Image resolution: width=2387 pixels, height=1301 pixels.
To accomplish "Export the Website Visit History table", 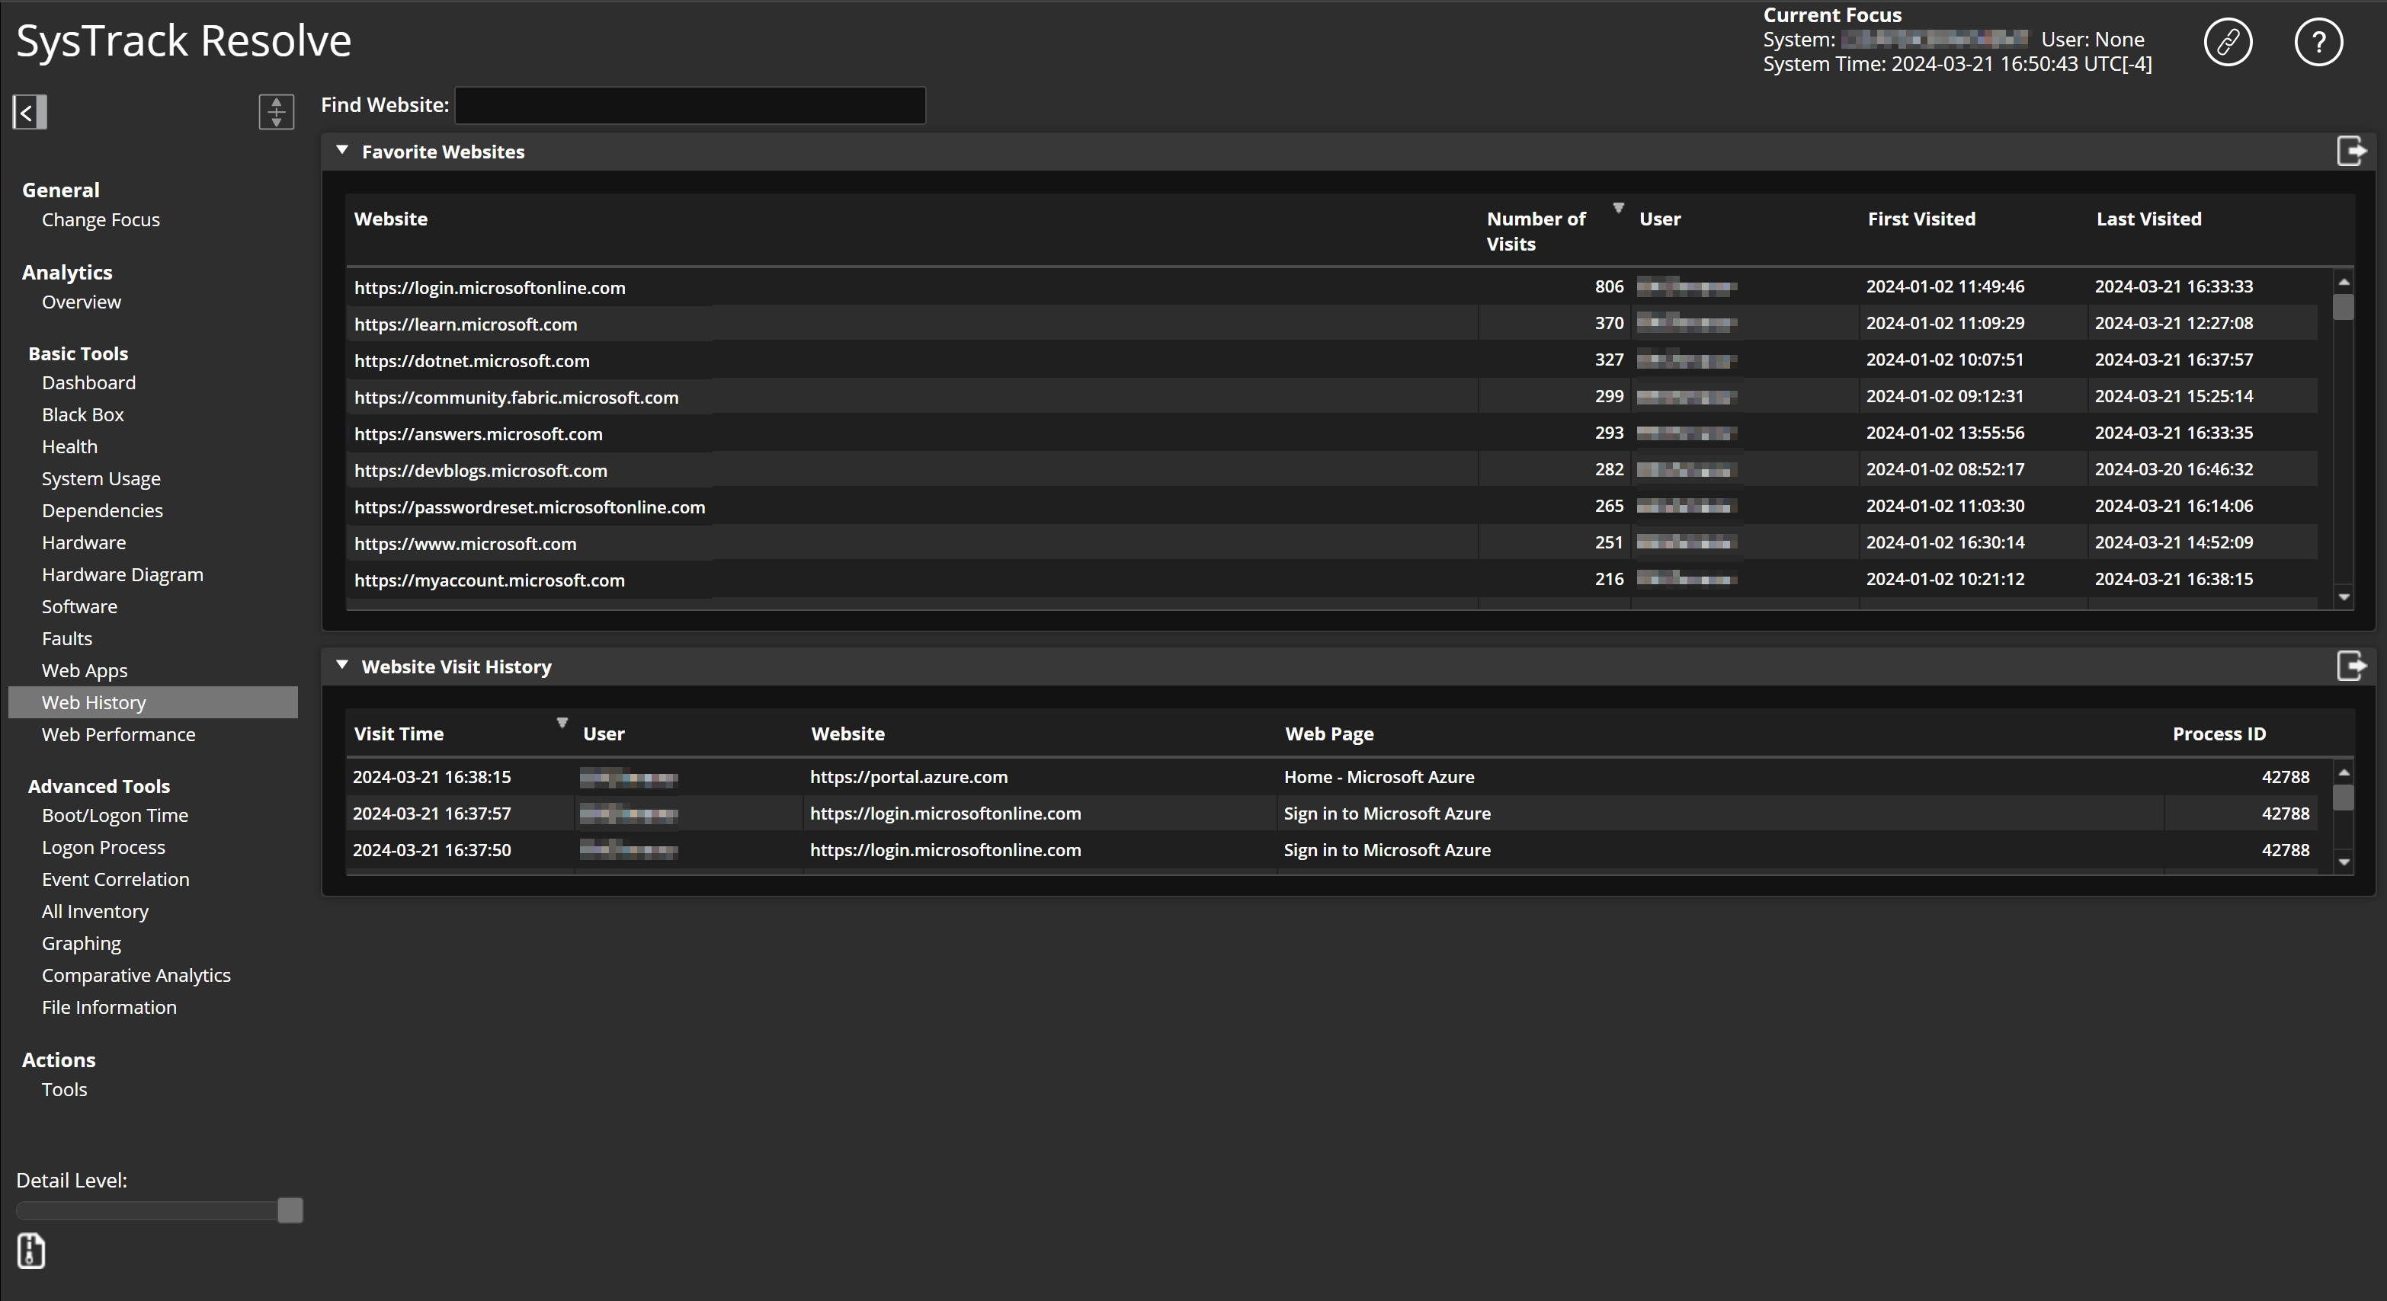I will point(2351,666).
